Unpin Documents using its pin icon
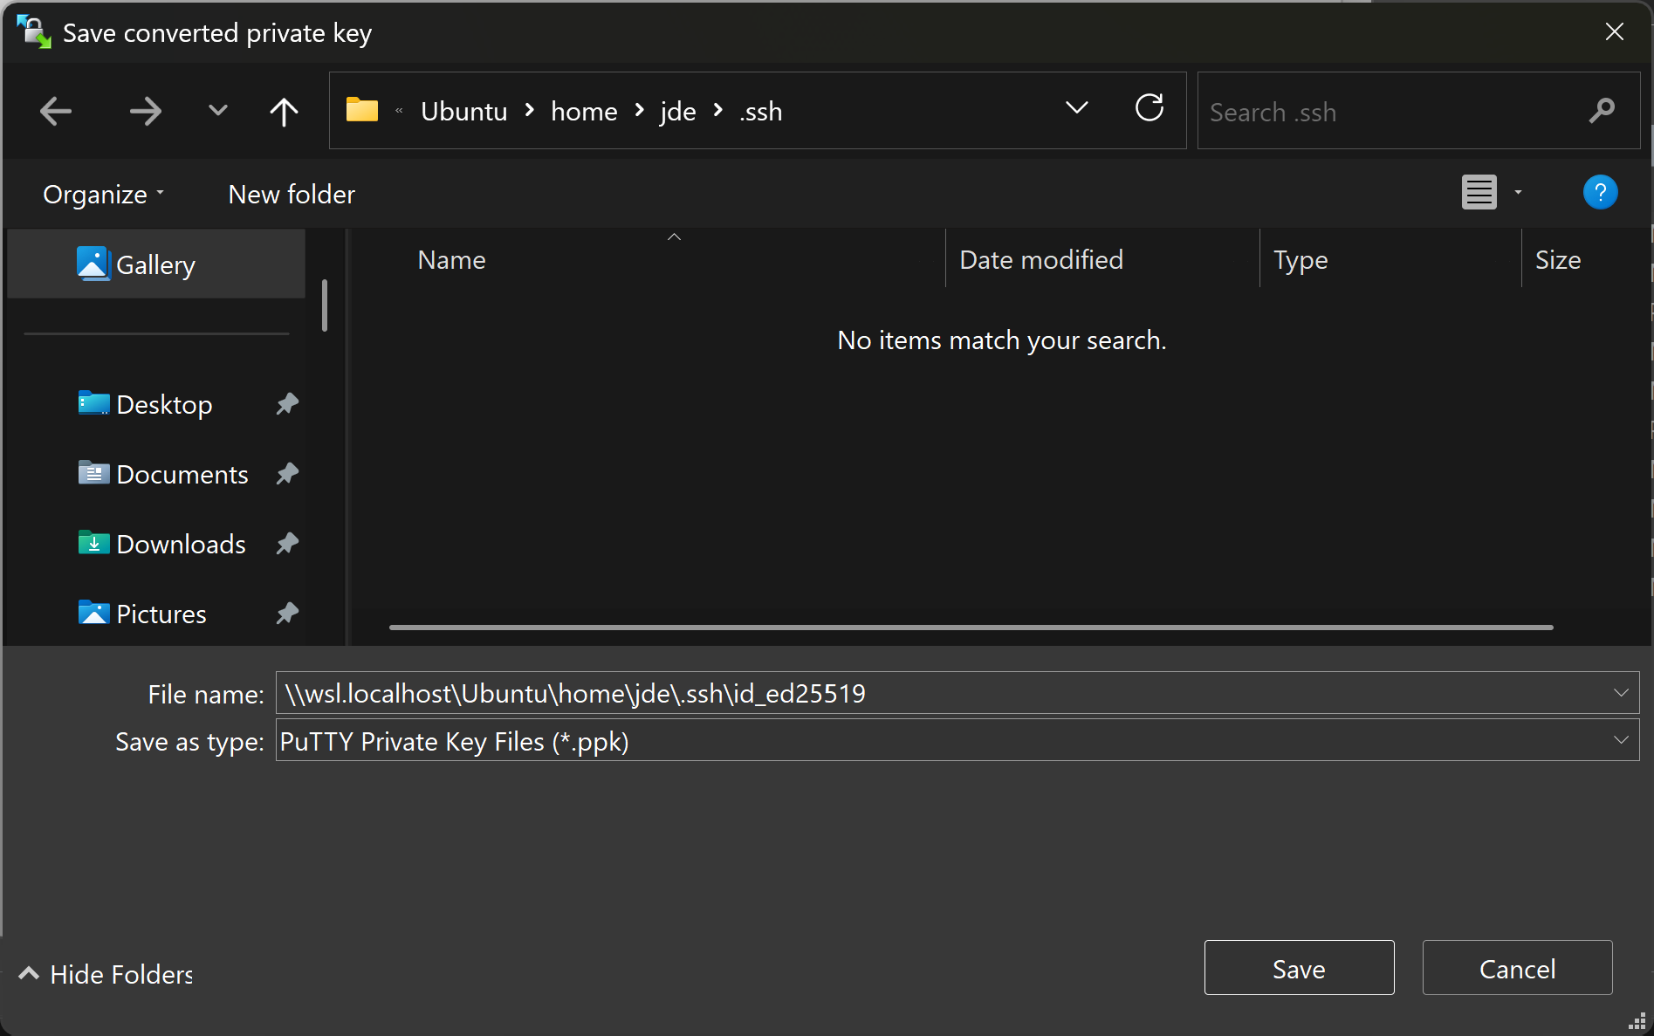 click(287, 474)
